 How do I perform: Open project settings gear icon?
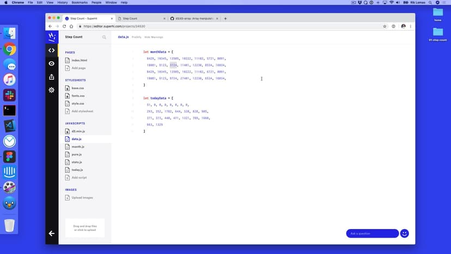click(x=52, y=90)
